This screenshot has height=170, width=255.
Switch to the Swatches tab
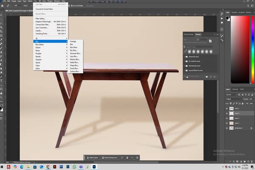coord(235,12)
